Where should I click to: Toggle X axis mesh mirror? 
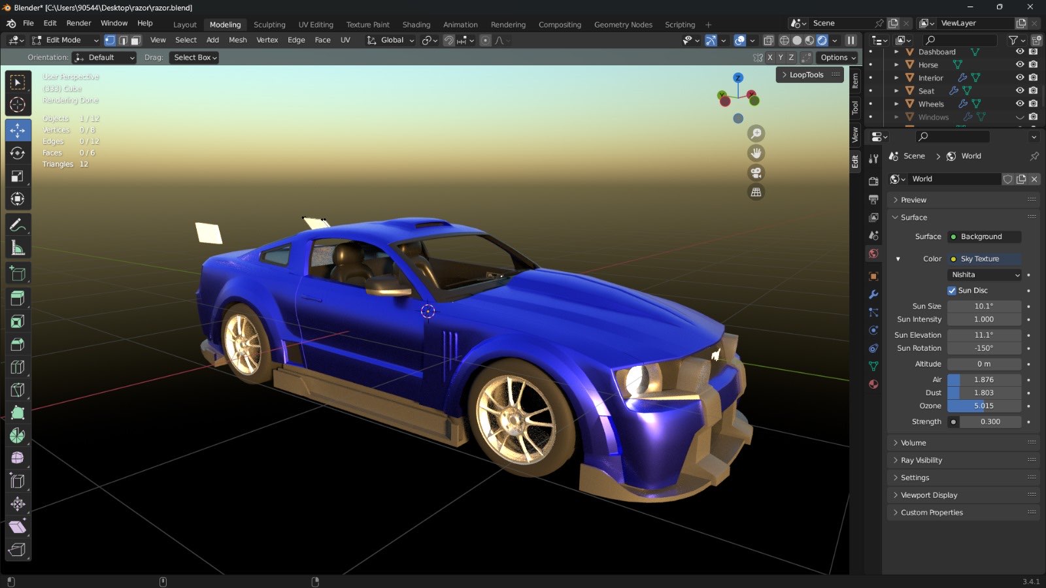point(769,57)
